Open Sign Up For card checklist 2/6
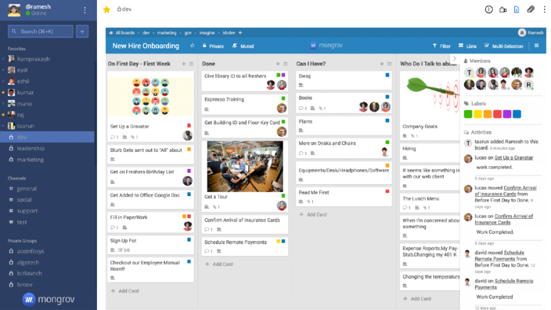The image size is (551, 310). click(124, 251)
